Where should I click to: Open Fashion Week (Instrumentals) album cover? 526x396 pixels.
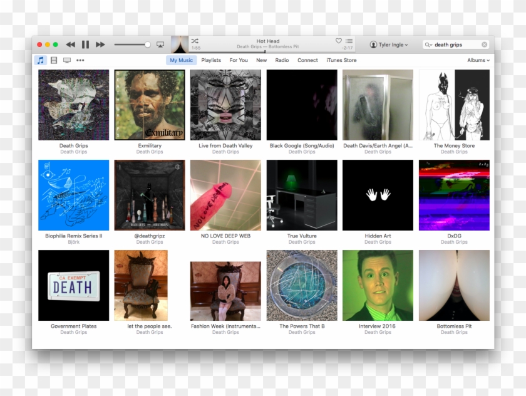tap(225, 291)
